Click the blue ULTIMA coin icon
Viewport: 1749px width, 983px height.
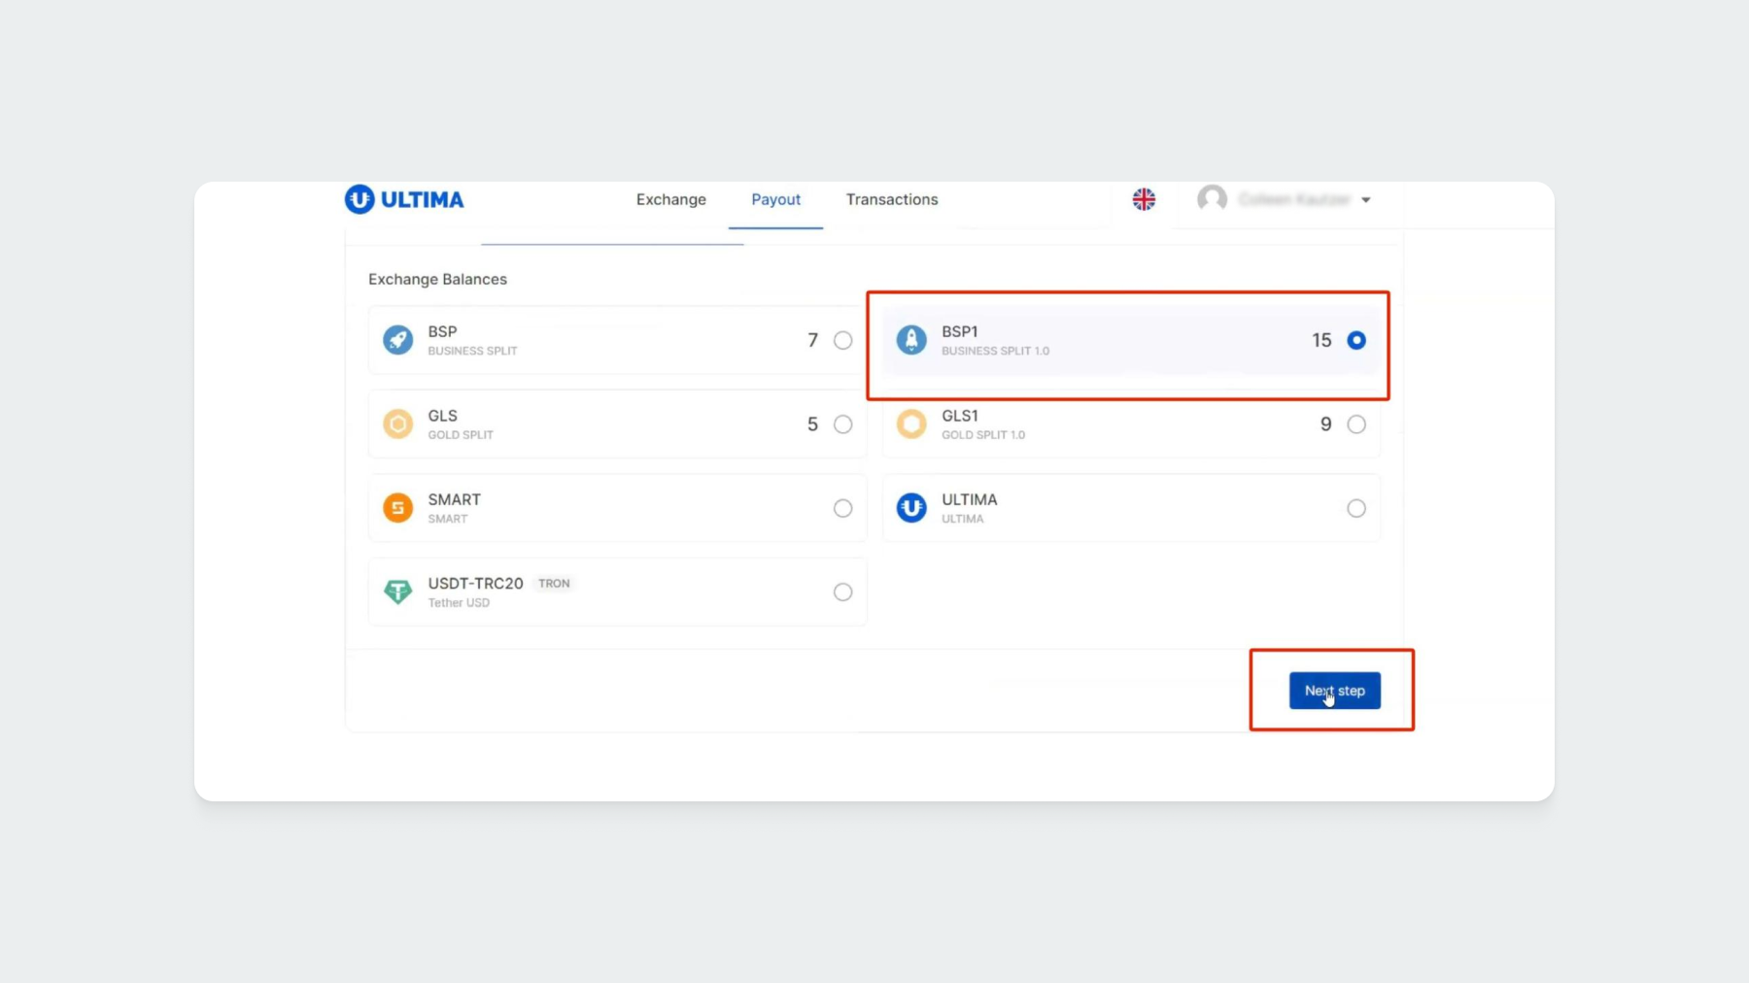[x=911, y=508]
